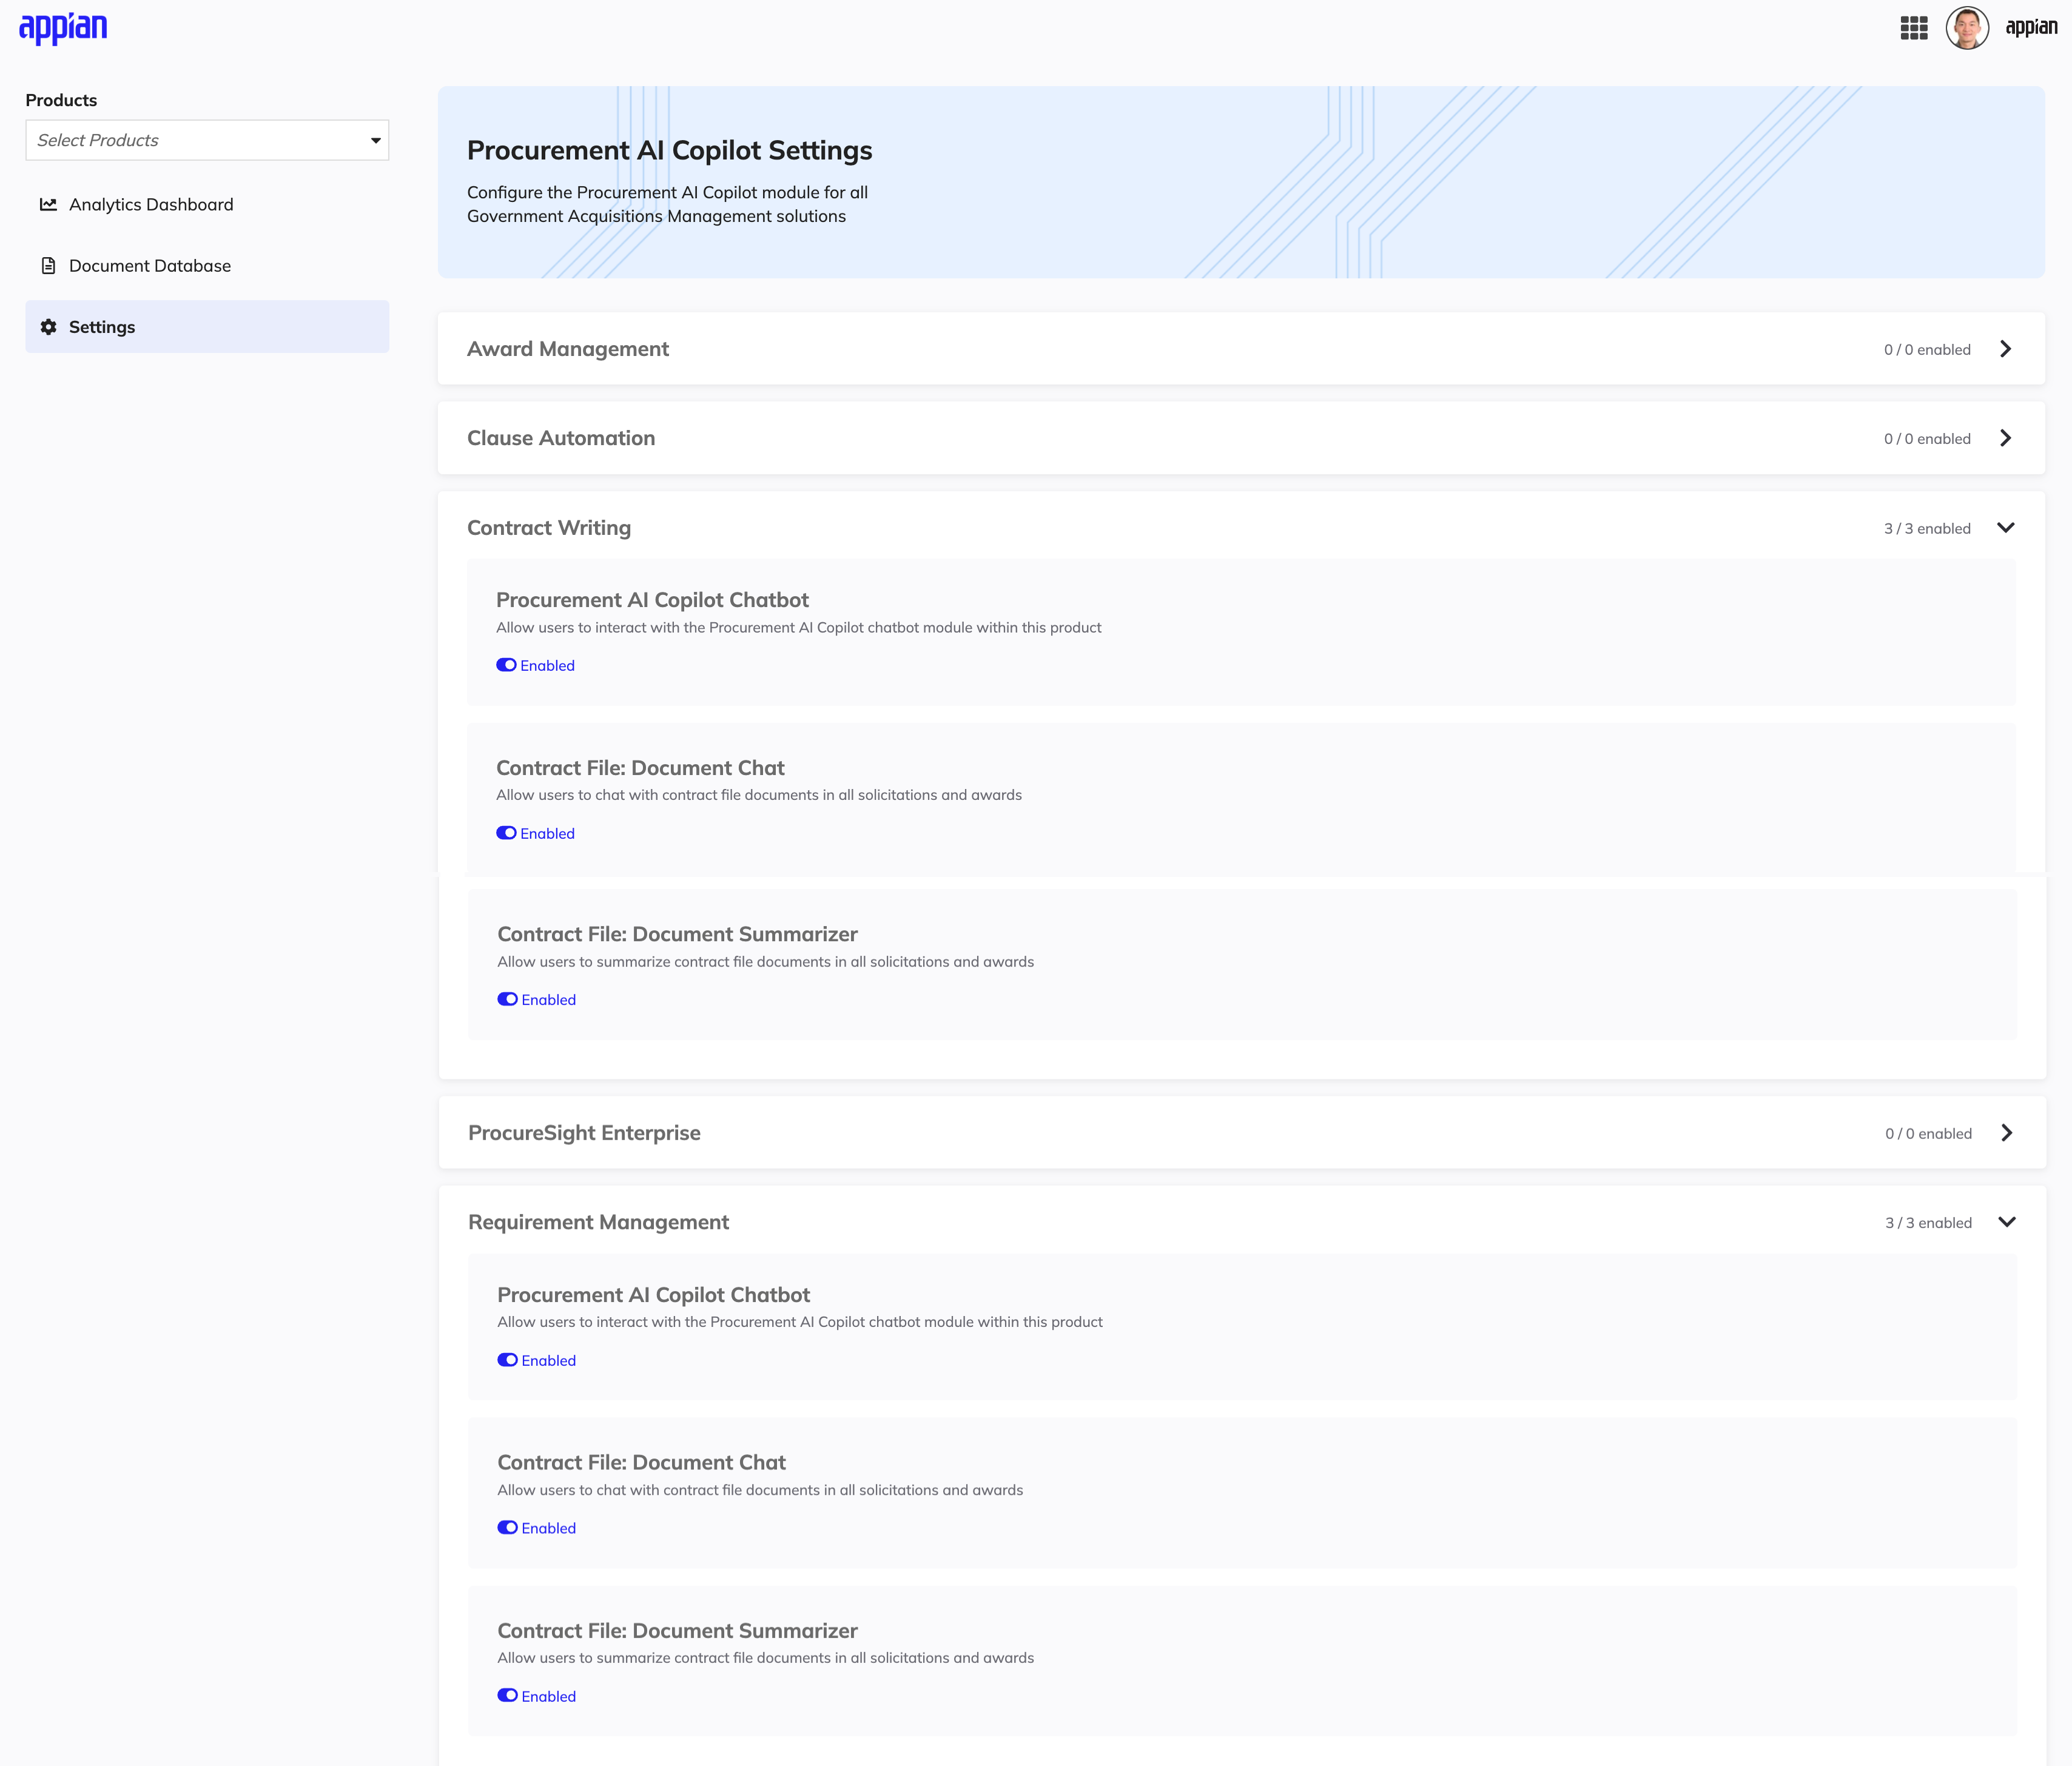The image size is (2072, 1766).
Task: Click Contract Writing '3 / 3 enabled' count
Action: click(x=1927, y=529)
